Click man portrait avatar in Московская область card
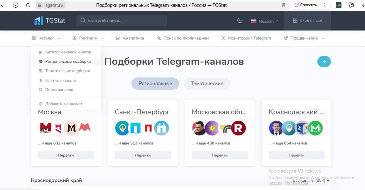 point(199,128)
